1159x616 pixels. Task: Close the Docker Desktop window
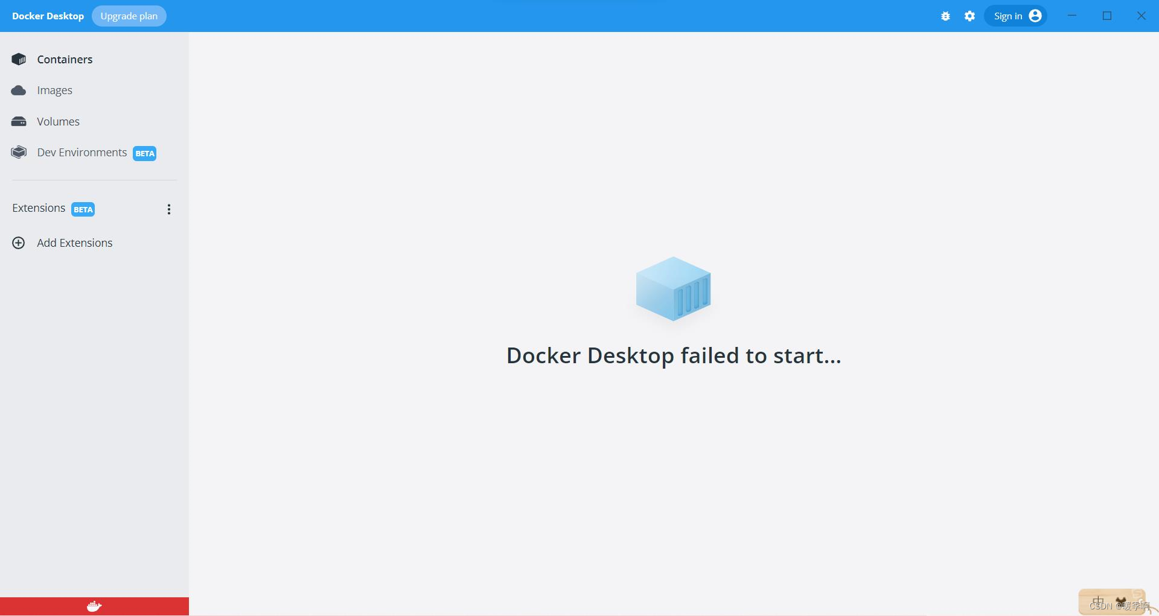point(1141,16)
